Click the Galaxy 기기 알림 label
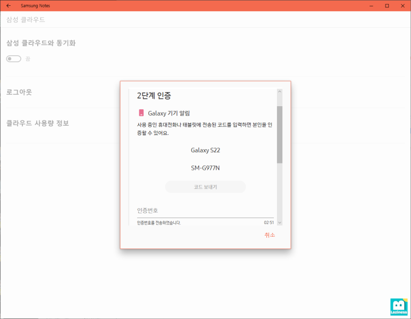This screenshot has width=411, height=319. pyautogui.click(x=169, y=113)
